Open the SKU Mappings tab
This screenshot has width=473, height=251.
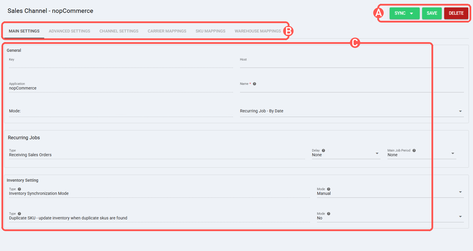pos(210,31)
